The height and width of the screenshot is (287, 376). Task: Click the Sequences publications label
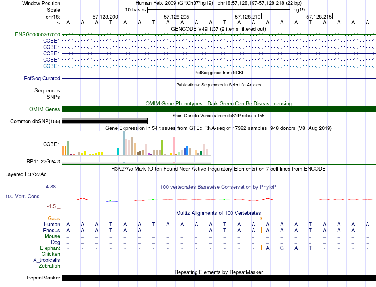47,91
